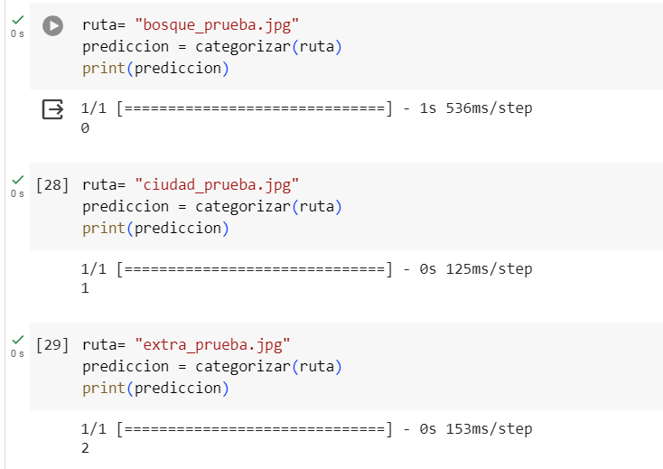Click the 125ms/step progress output
The width and height of the screenshot is (663, 469).
point(306,269)
